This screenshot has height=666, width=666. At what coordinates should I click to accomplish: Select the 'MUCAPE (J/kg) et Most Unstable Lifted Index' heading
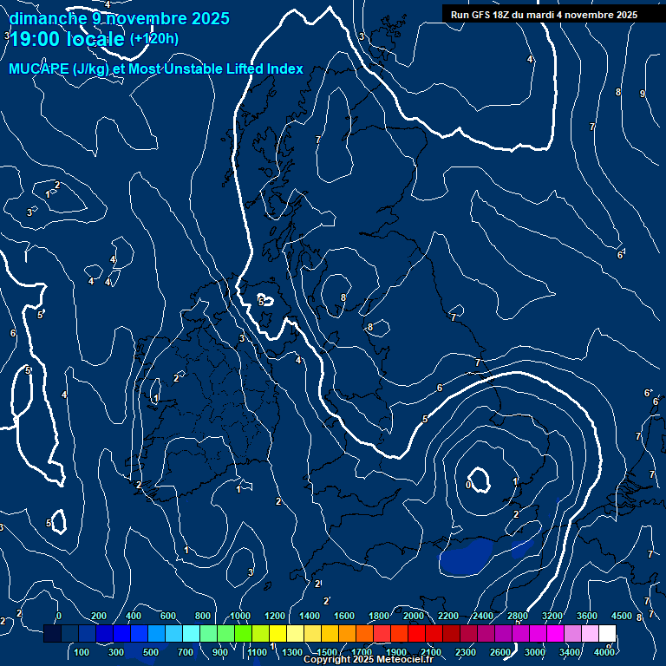click(156, 69)
